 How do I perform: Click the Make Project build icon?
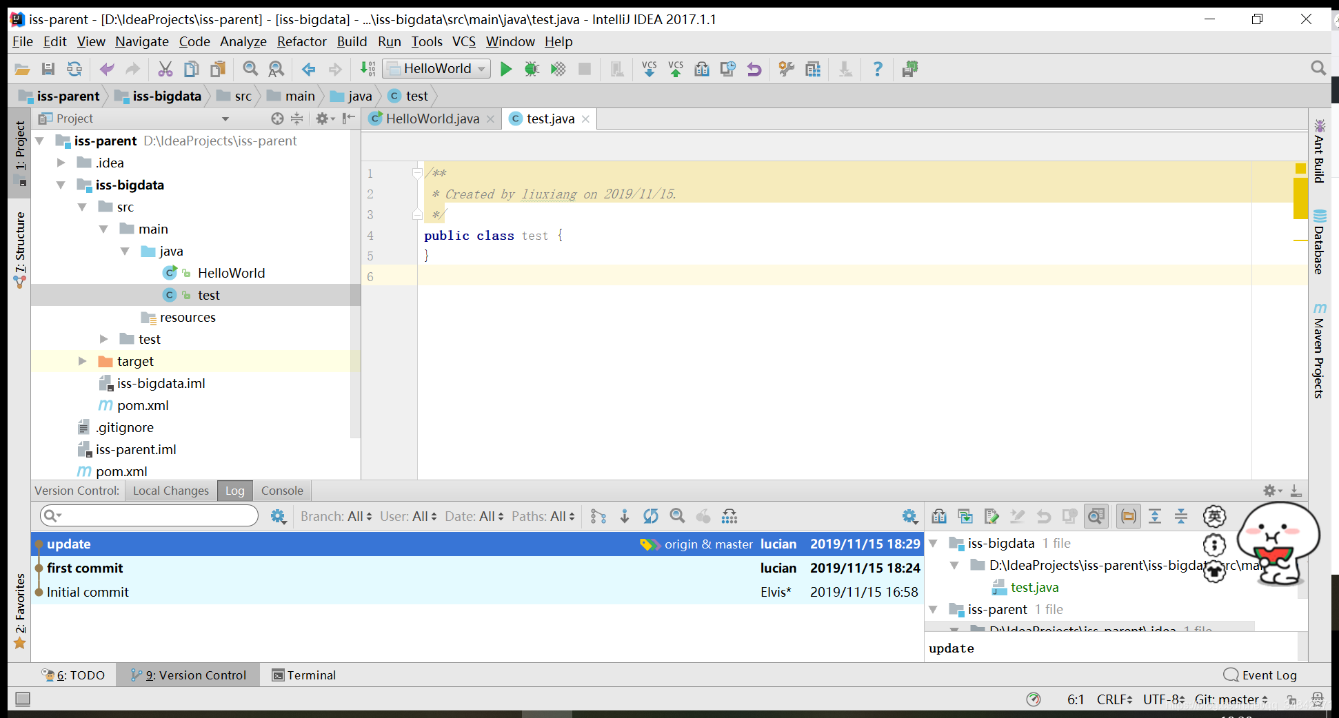[x=368, y=69]
